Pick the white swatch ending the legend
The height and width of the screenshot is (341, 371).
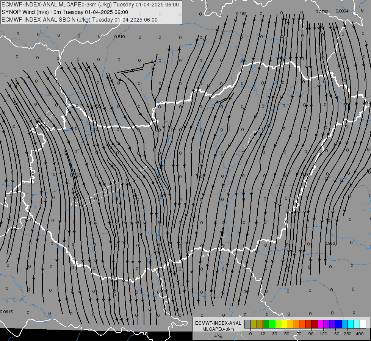[x=363, y=324]
